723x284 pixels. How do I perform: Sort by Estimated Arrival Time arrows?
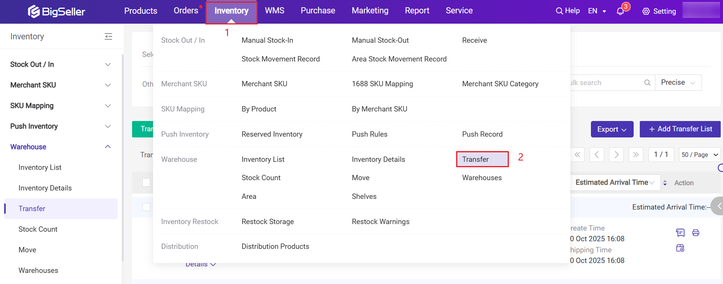click(x=665, y=183)
